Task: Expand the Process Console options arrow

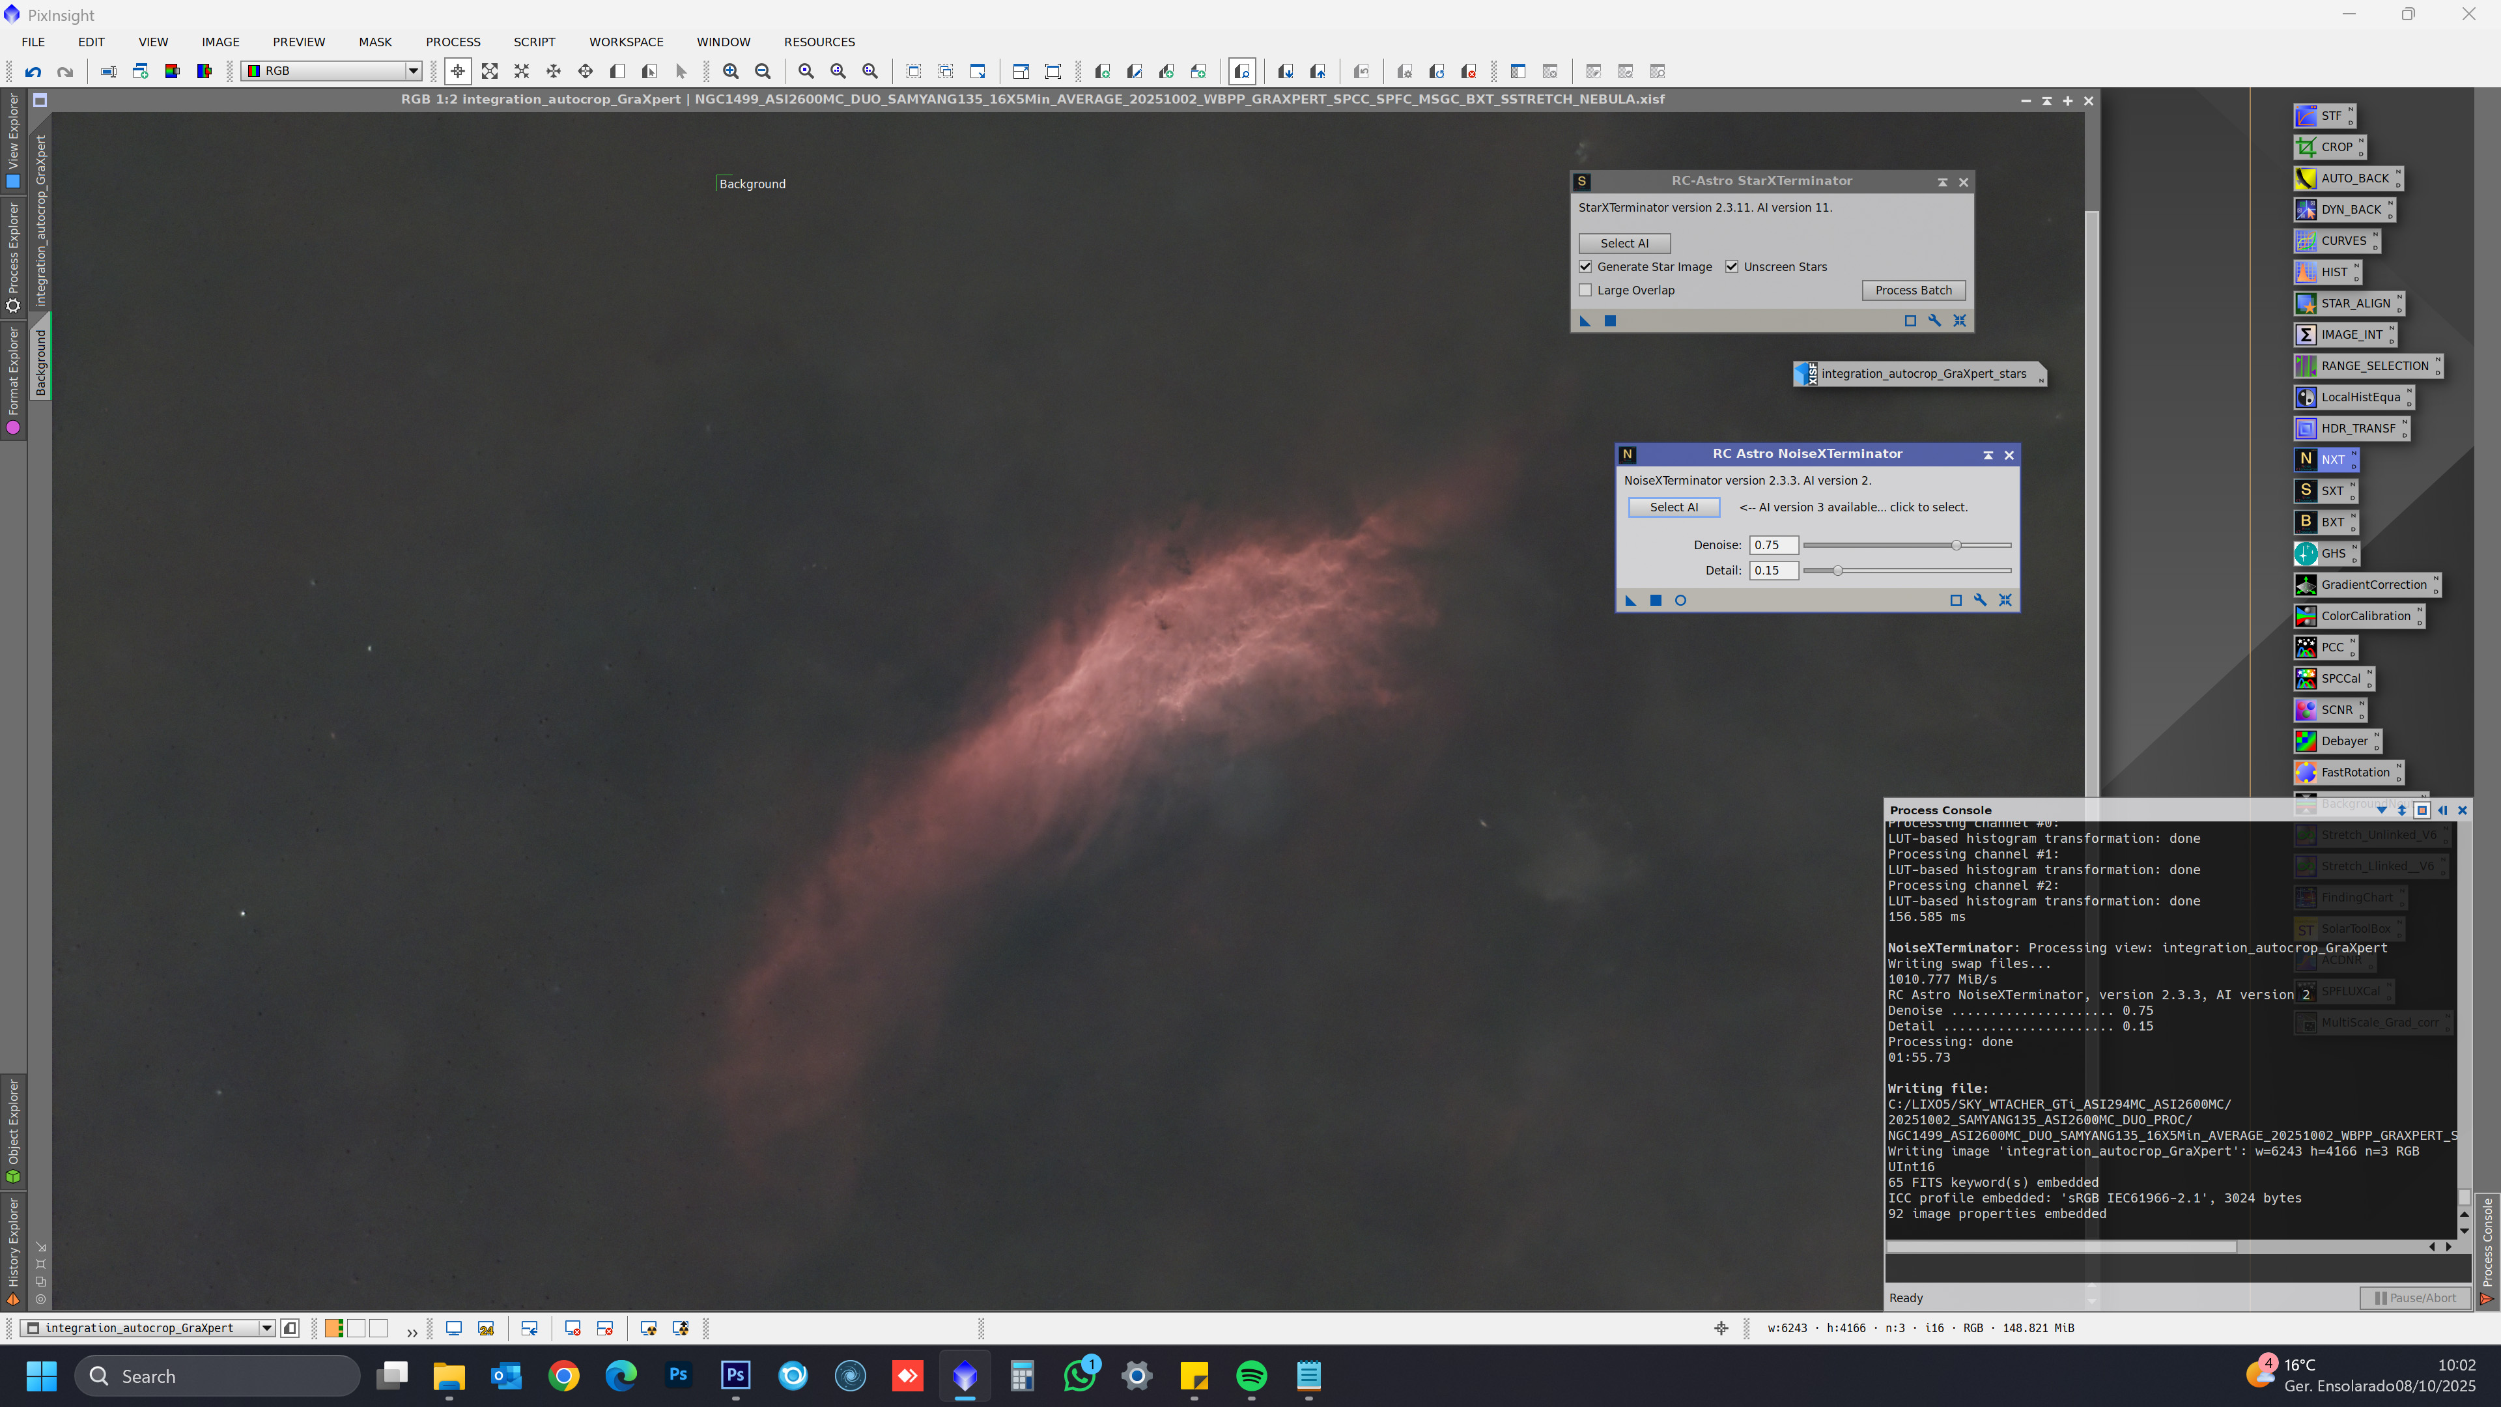Action: point(2382,810)
